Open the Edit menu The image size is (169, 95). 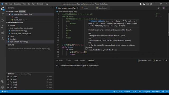(11, 4)
